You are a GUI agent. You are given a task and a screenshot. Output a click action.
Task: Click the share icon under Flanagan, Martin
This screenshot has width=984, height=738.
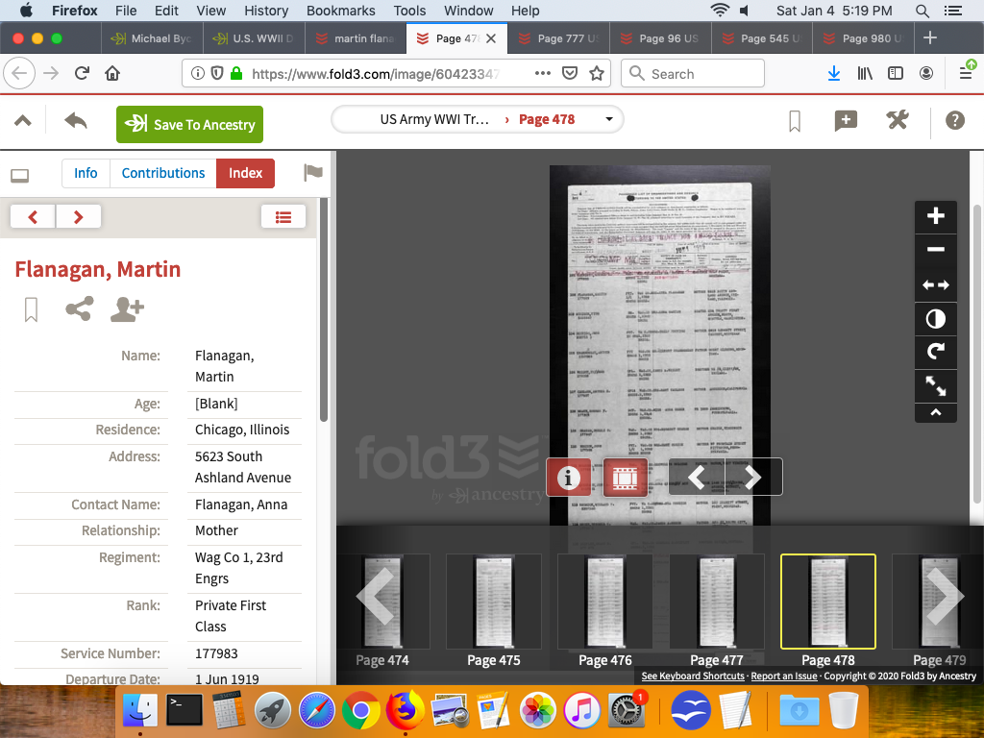(x=79, y=309)
